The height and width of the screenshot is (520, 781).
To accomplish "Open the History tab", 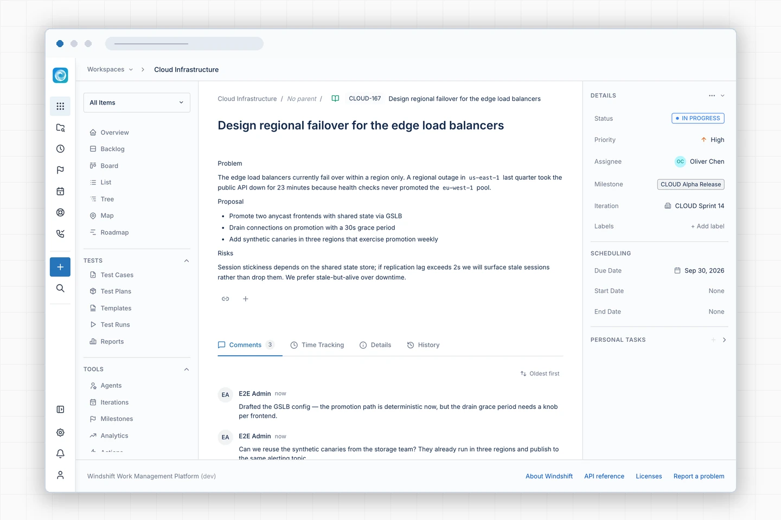I will click(x=423, y=345).
